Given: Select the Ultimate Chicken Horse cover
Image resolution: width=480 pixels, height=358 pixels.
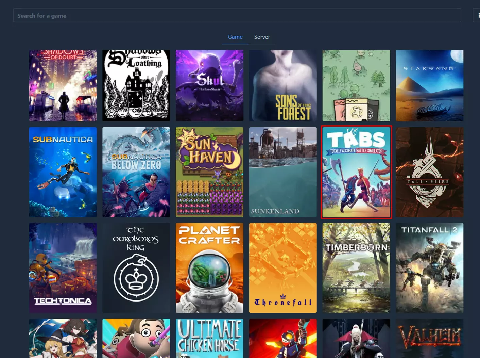Looking at the screenshot, I should [x=209, y=338].
